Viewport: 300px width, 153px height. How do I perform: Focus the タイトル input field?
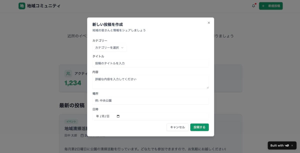(x=150, y=63)
